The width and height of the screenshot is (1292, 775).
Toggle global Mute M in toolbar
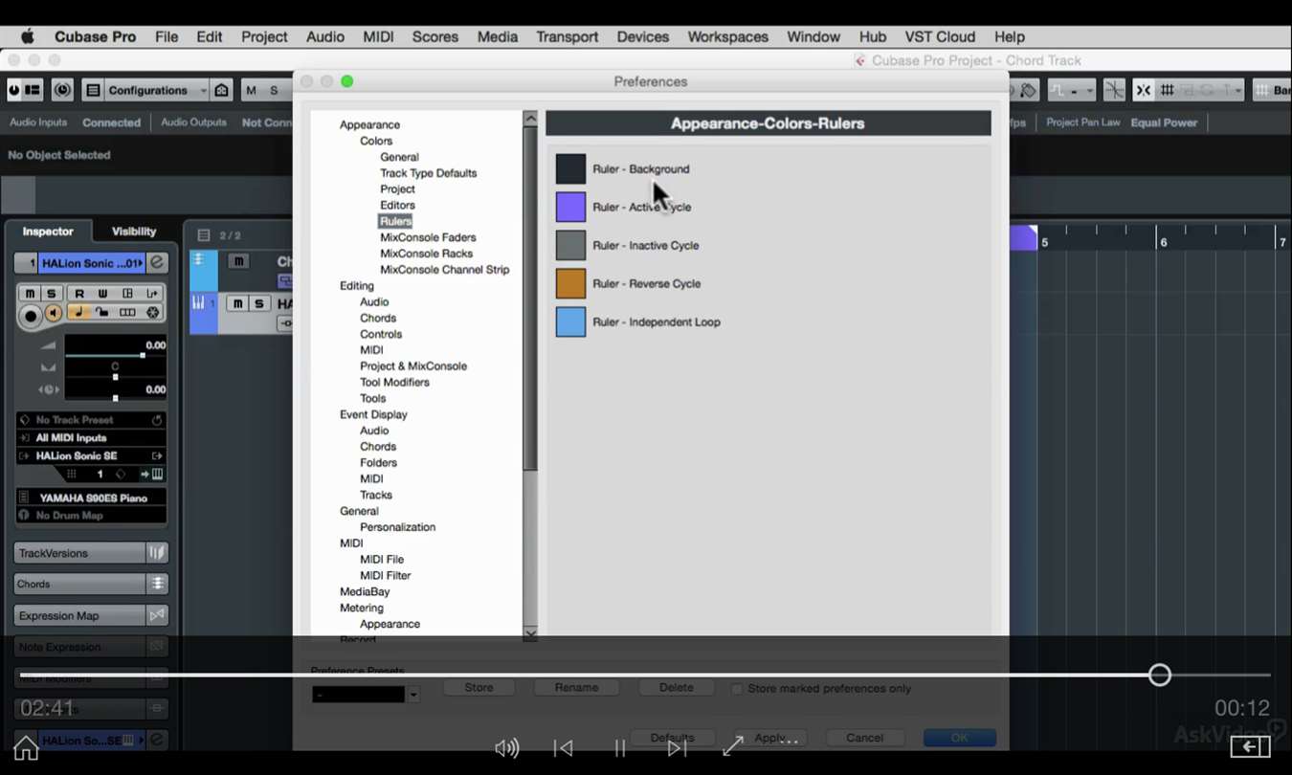tap(252, 90)
